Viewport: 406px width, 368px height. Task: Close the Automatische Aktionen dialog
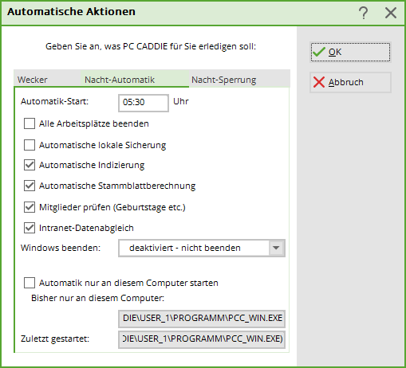click(x=391, y=13)
